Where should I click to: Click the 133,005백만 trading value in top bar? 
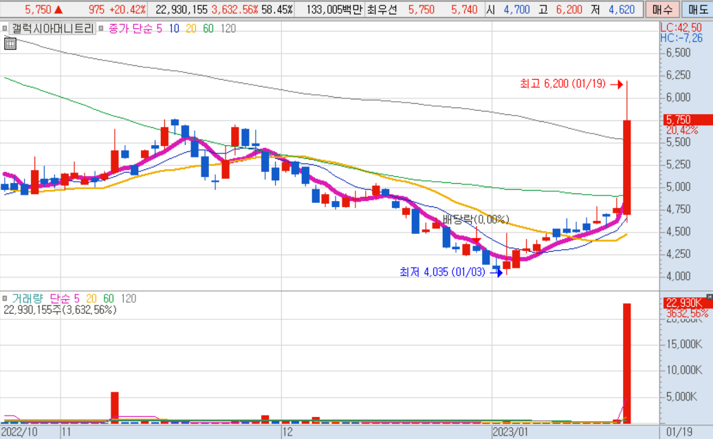pos(334,10)
